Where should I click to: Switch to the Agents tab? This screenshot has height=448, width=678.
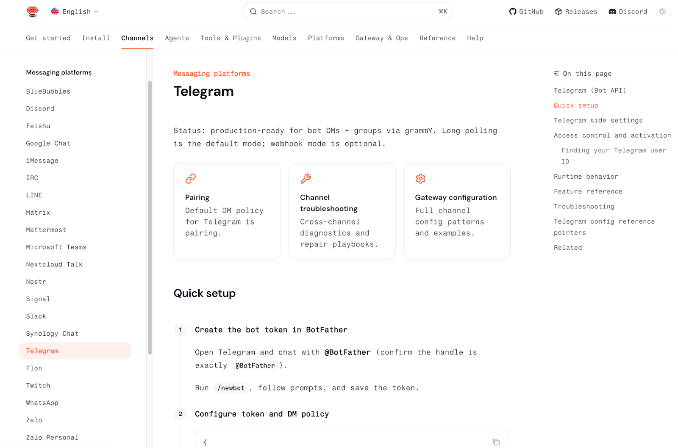(177, 38)
